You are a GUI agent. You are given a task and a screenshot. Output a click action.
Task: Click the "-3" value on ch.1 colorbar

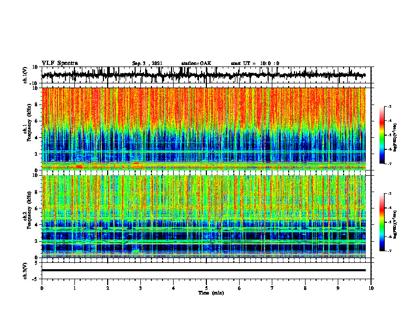[389, 107]
